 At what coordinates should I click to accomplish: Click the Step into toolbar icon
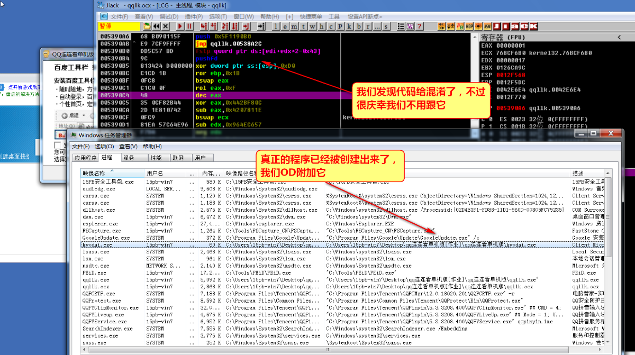click(204, 26)
